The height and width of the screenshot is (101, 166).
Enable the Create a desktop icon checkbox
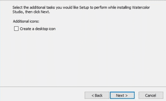click(x=16, y=29)
